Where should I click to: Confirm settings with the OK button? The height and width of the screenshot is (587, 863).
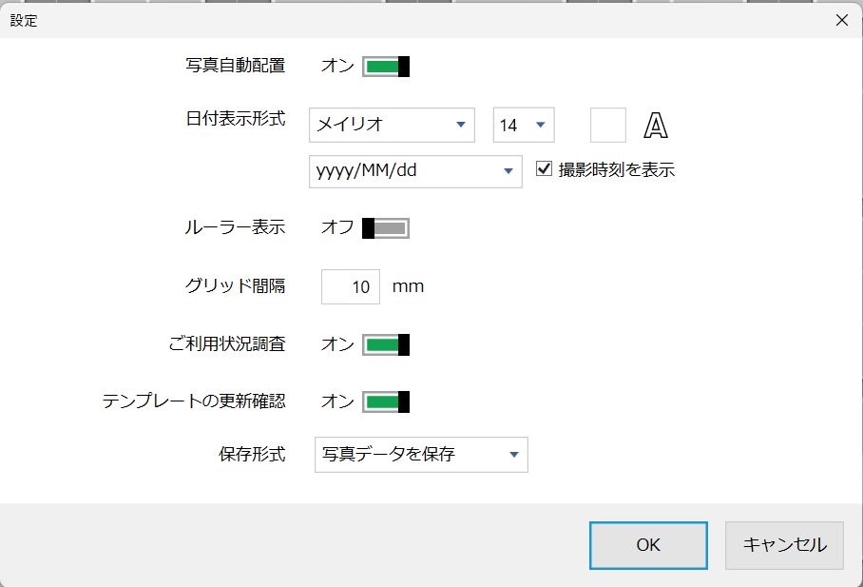648,545
